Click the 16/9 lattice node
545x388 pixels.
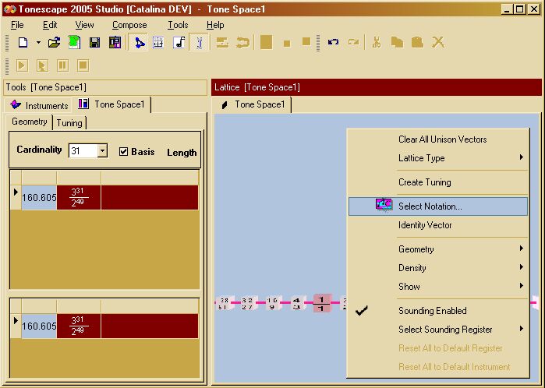click(272, 303)
